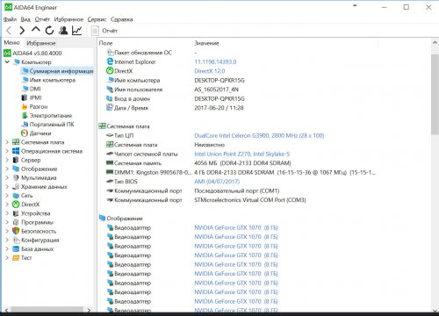Click the Отображение tree icon
Viewport: 439px width, 316px height.
tap(16, 169)
